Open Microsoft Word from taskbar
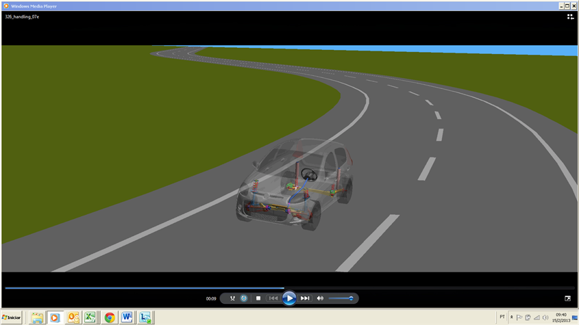The image size is (579, 325). tap(127, 317)
